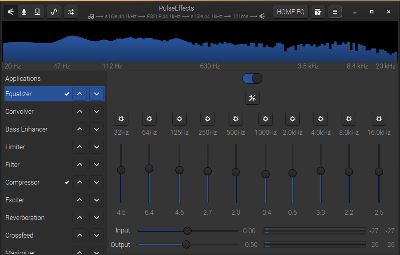Image resolution: width=400 pixels, height=255 pixels.
Task: Open 125Hz band gear settings
Action: point(179,119)
